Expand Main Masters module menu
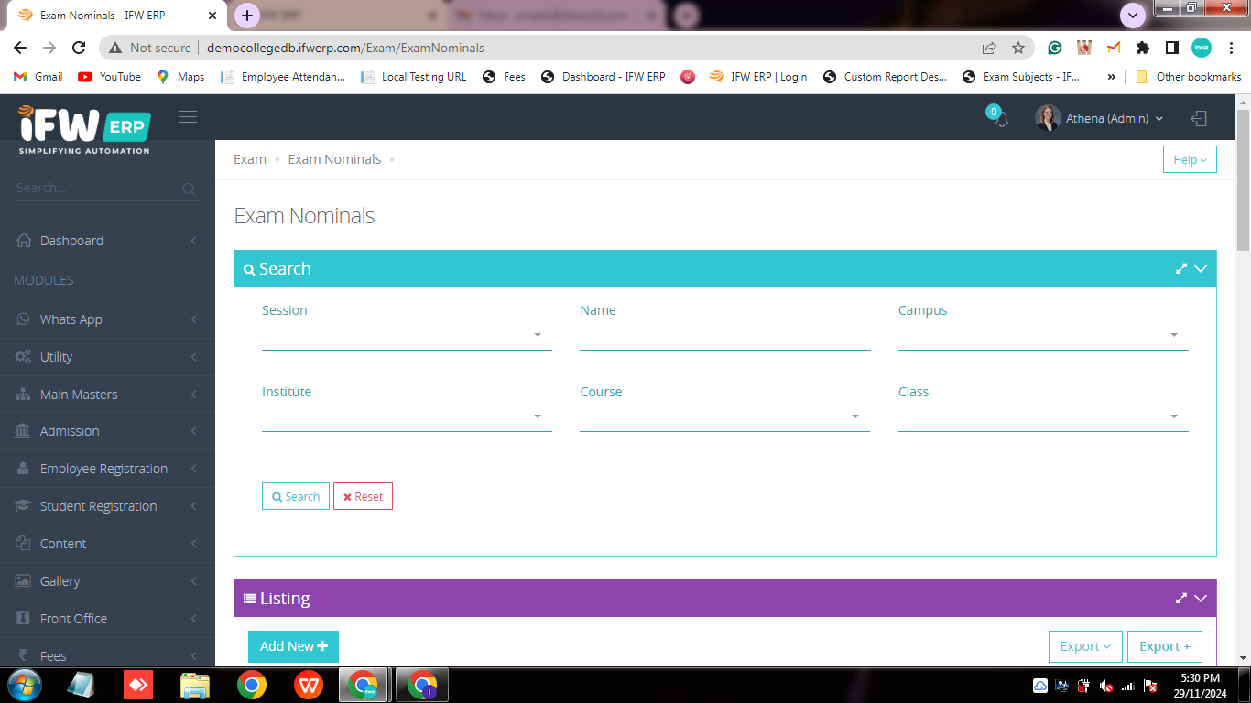This screenshot has width=1251, height=703. click(107, 395)
